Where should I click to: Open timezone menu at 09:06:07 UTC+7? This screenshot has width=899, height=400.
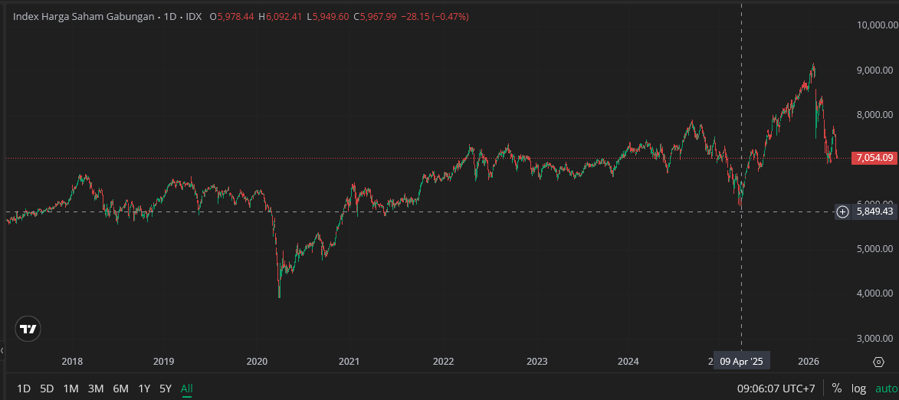tap(776, 389)
